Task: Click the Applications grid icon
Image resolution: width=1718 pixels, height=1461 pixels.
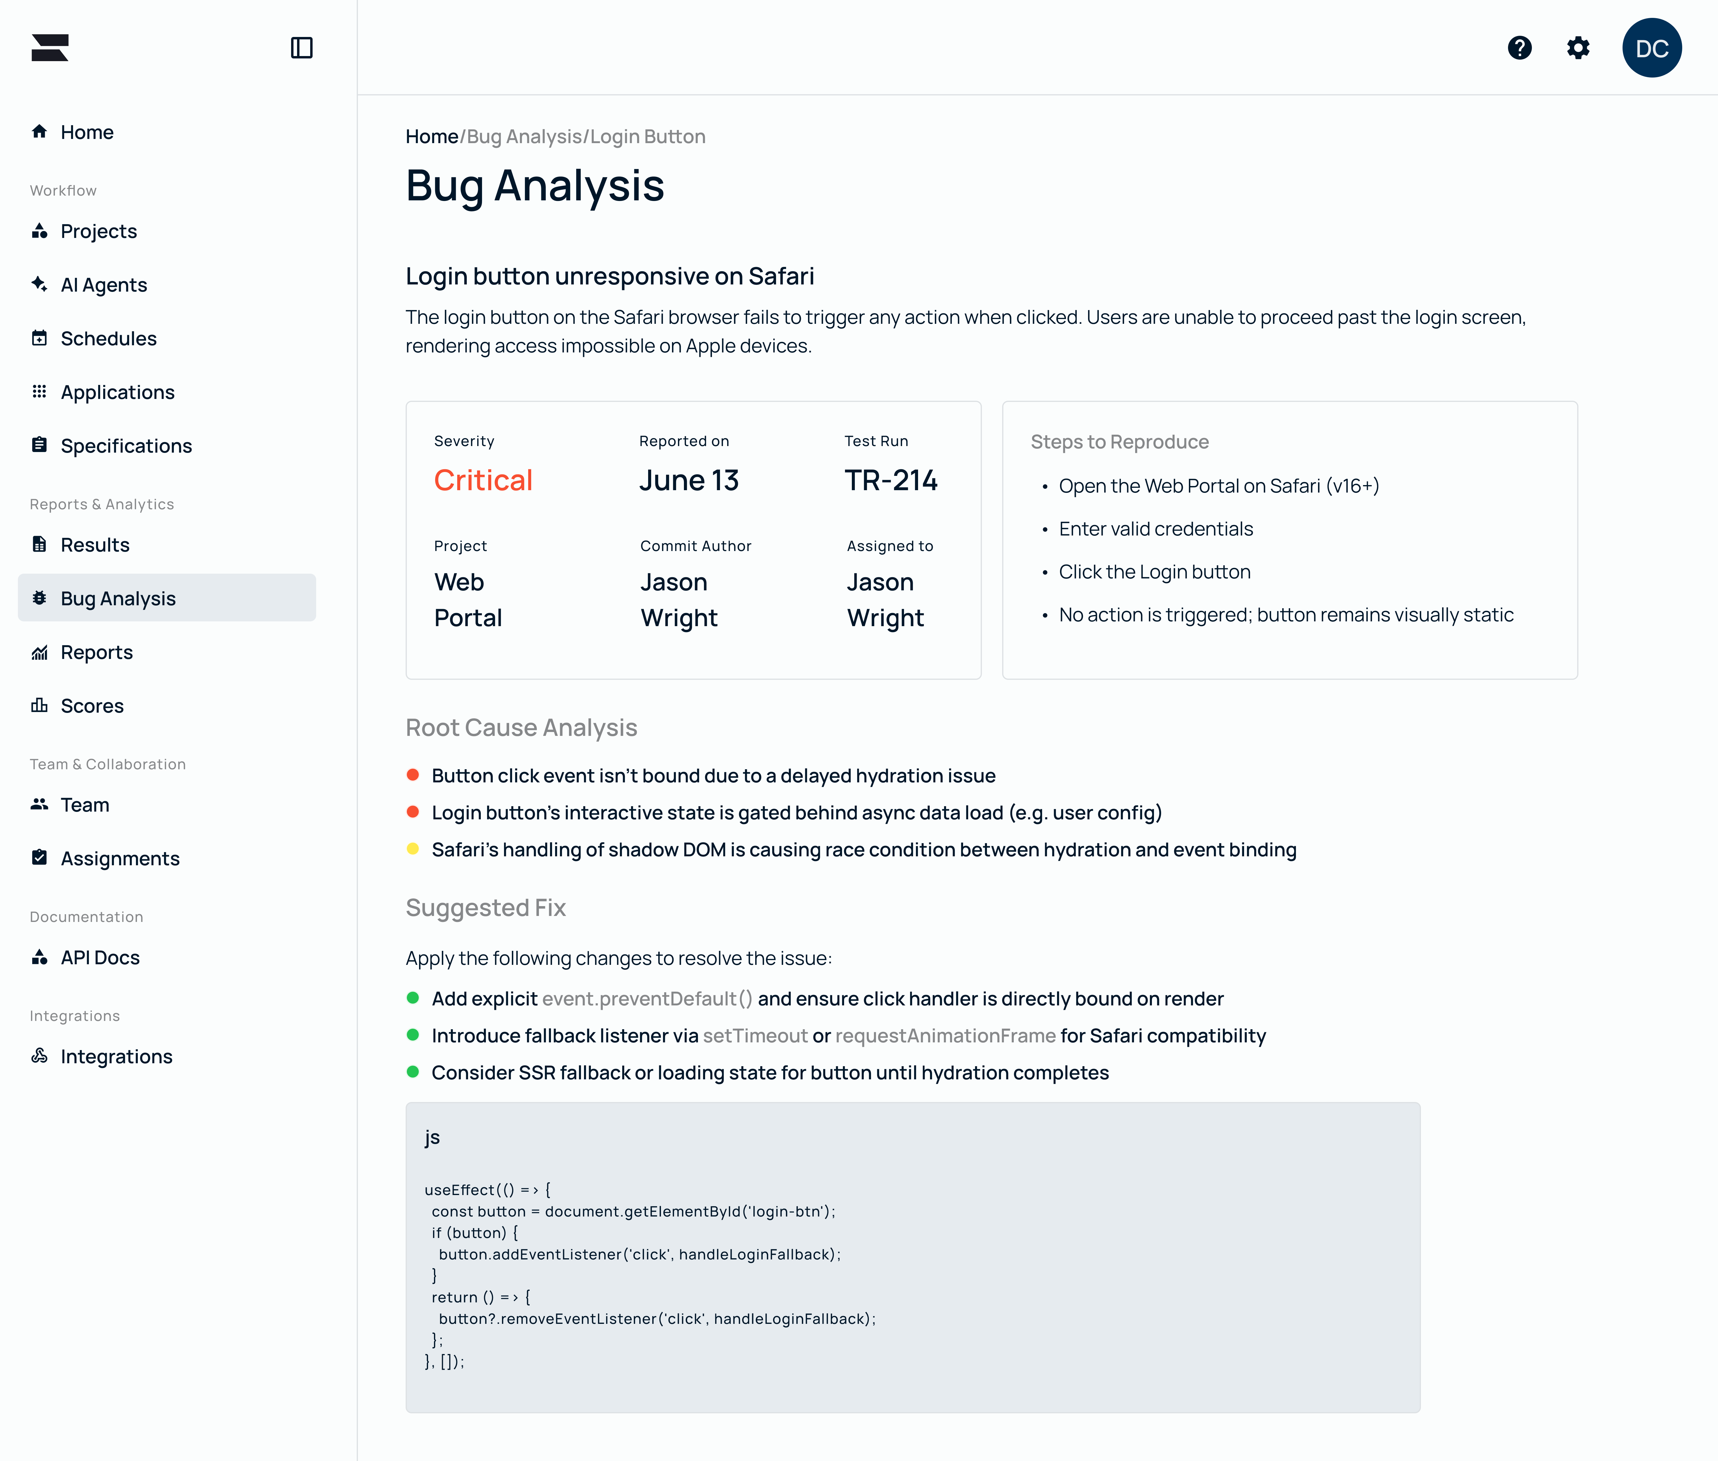Action: pos(39,392)
